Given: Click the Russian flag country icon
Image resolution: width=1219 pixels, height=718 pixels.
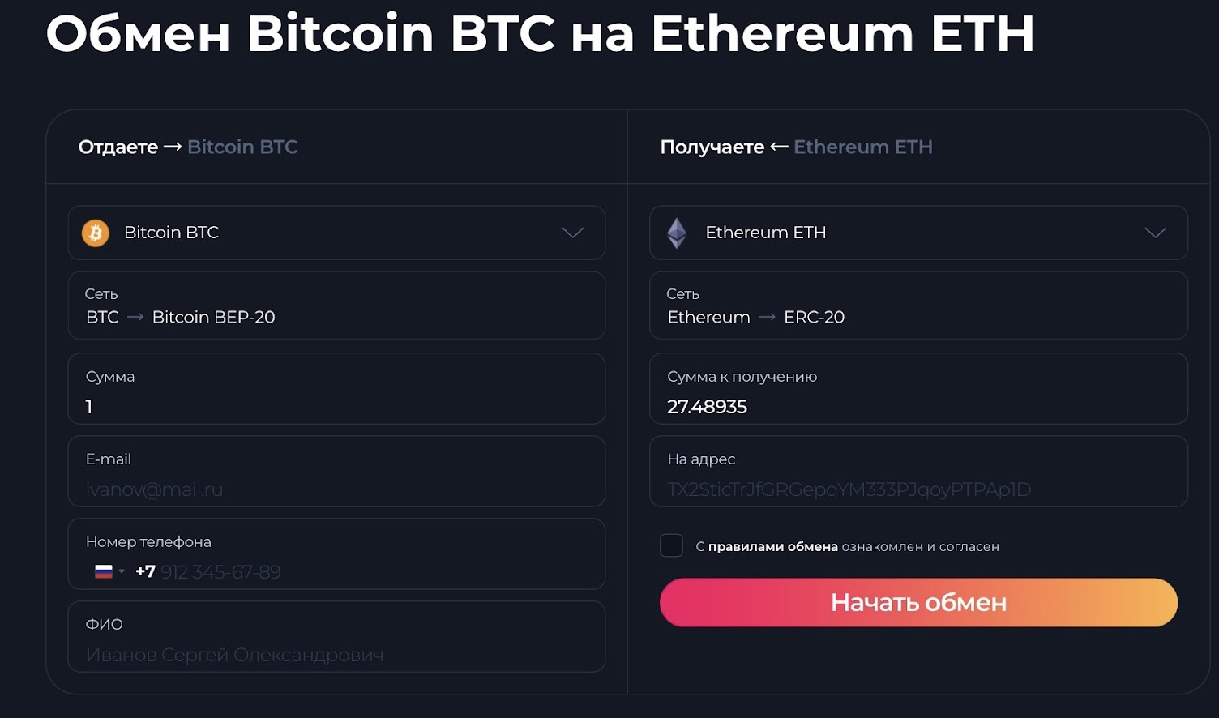Looking at the screenshot, I should 104,571.
